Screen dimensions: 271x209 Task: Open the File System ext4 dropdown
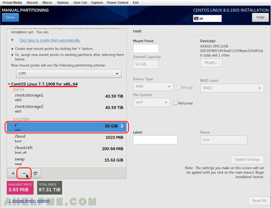pyautogui.click(x=151, y=102)
